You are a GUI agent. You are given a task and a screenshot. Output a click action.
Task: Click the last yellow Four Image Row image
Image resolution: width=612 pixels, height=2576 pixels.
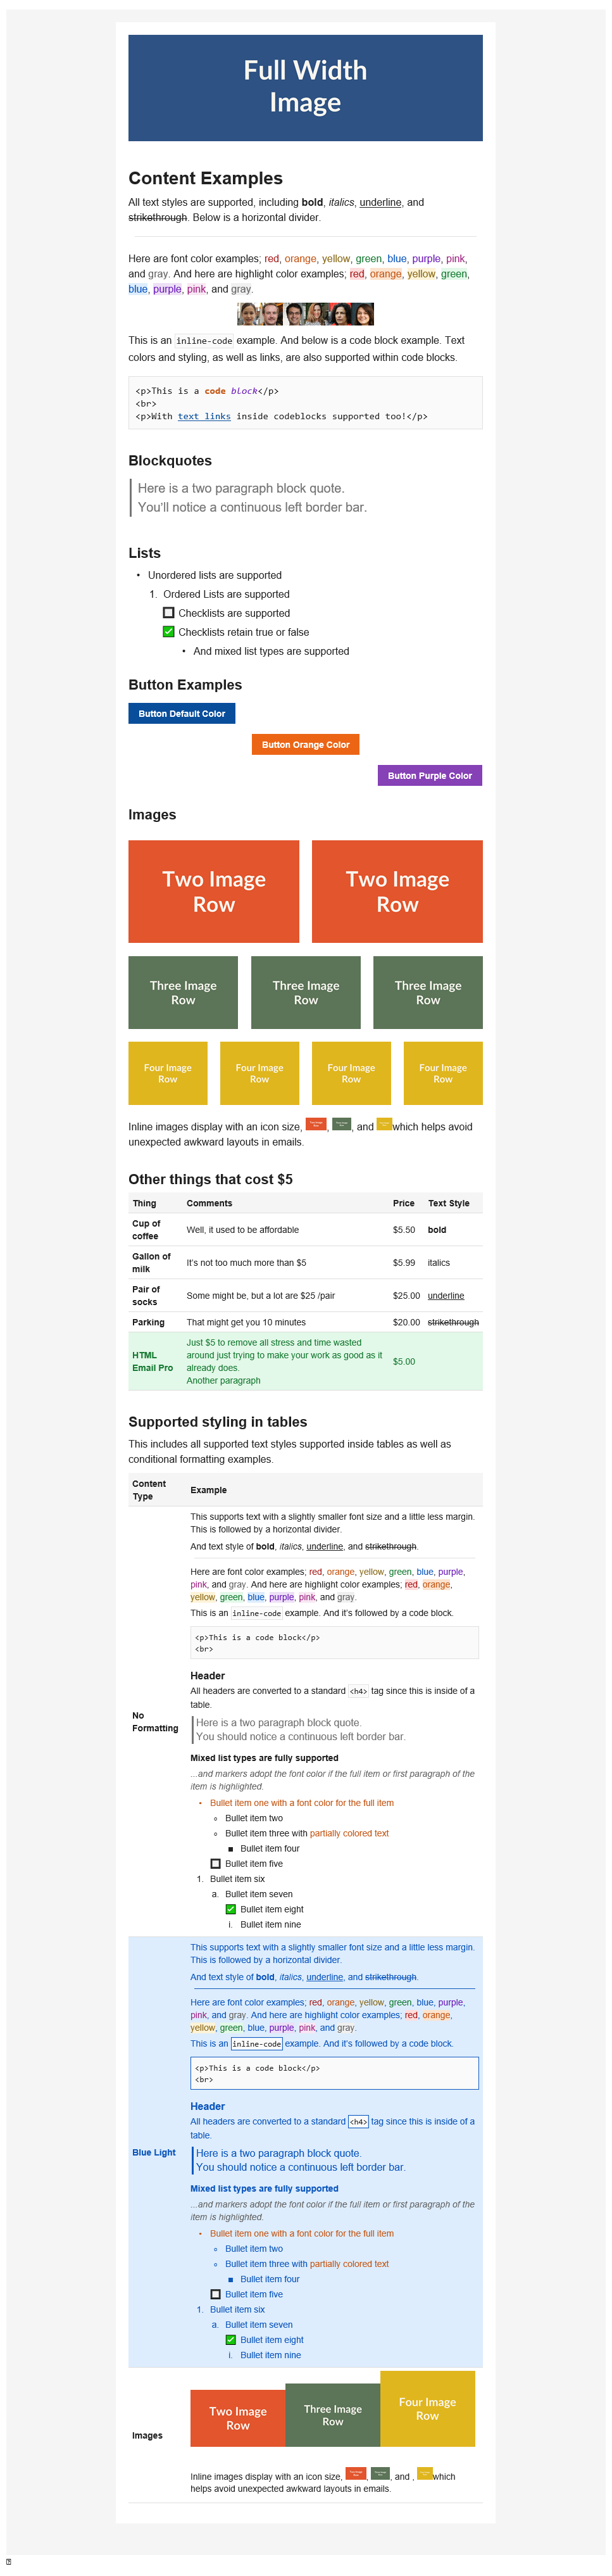pyautogui.click(x=443, y=1073)
